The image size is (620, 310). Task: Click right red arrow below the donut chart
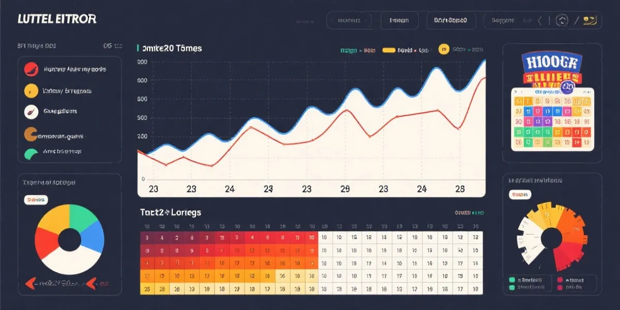pyautogui.click(x=92, y=283)
